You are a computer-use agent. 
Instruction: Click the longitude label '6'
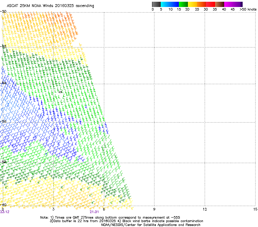[x=104, y=209]
